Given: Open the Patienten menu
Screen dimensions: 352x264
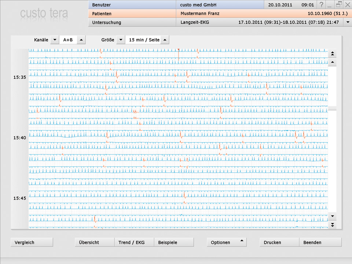Looking at the screenshot, I should (x=132, y=14).
